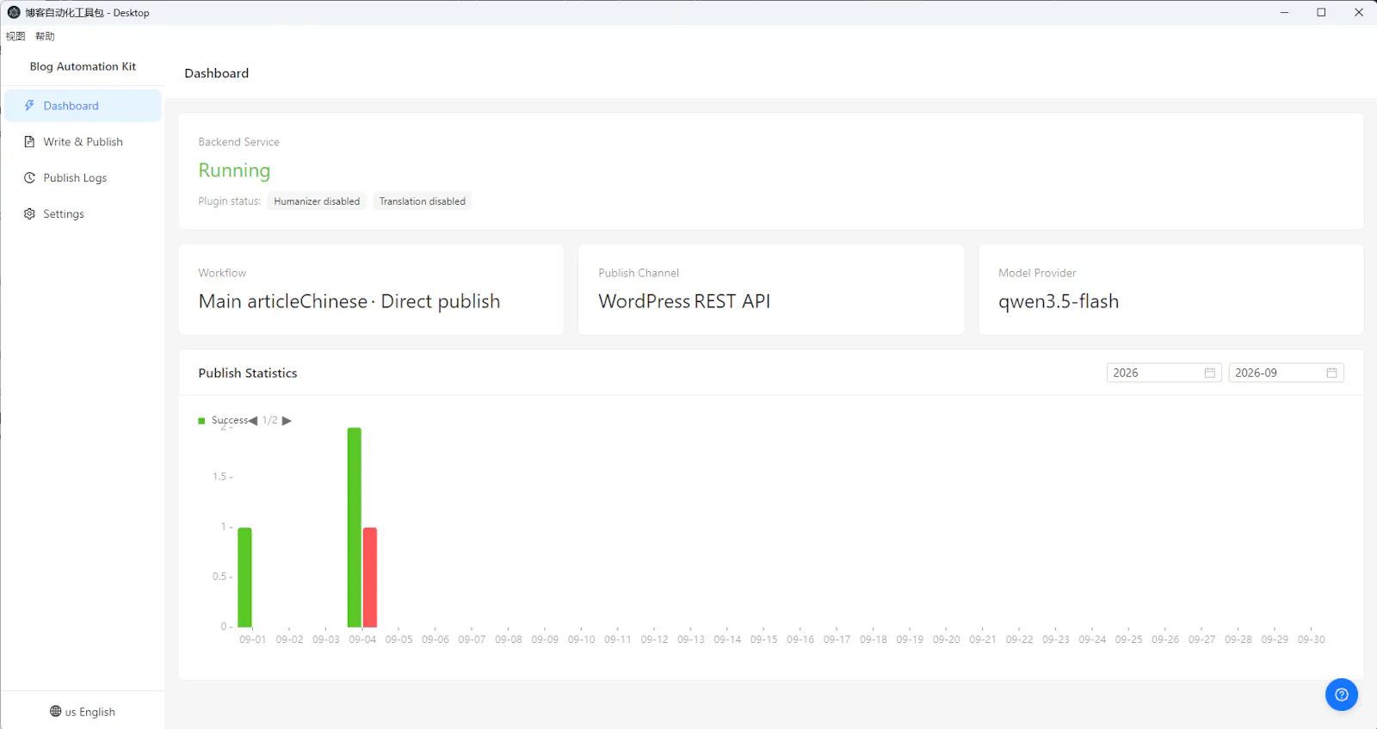Maximize the Desktop app window
Image resolution: width=1377 pixels, height=729 pixels.
(1321, 12)
